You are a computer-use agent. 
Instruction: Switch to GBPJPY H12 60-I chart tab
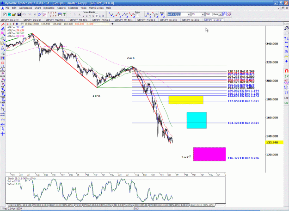(55, 20)
